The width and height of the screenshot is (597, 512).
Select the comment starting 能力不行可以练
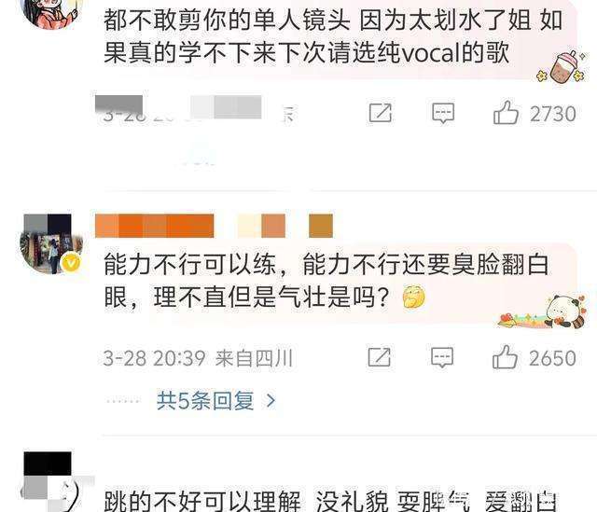[326, 281]
